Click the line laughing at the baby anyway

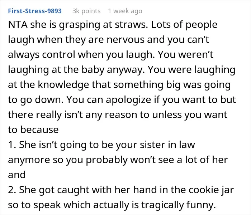[122, 70]
